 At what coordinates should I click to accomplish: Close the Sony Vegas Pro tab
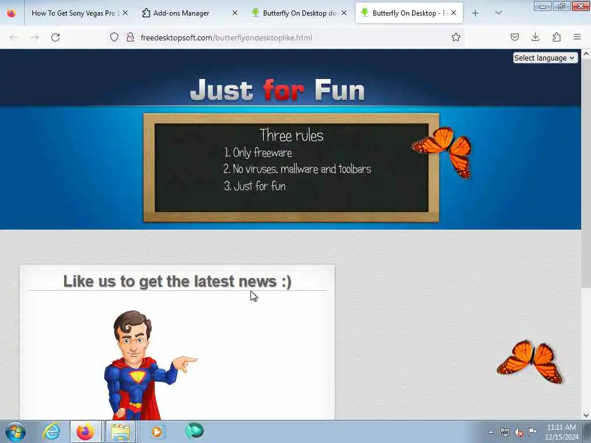125,13
